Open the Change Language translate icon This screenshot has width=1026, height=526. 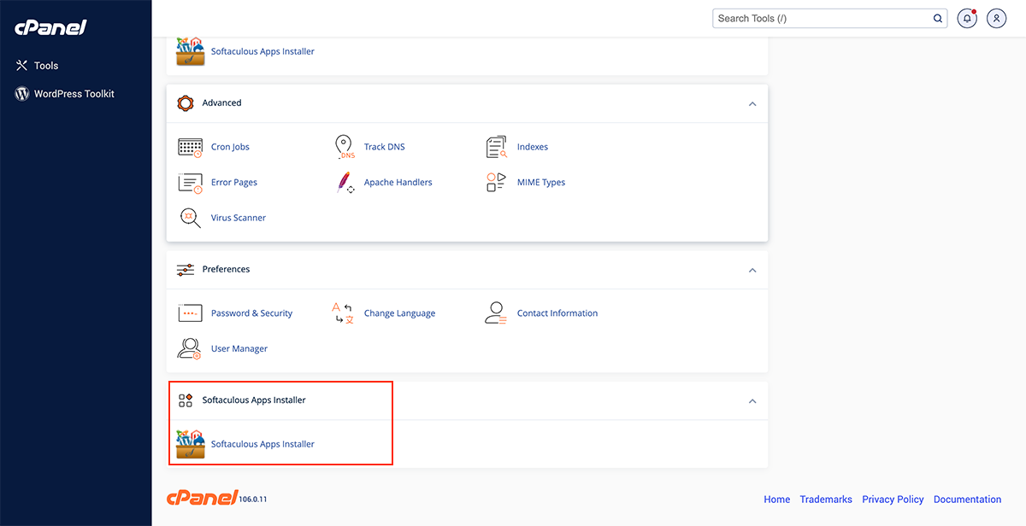[x=342, y=313]
